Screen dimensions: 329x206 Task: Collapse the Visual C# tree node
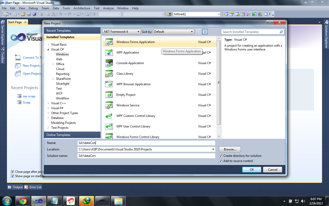pyautogui.click(x=49, y=49)
